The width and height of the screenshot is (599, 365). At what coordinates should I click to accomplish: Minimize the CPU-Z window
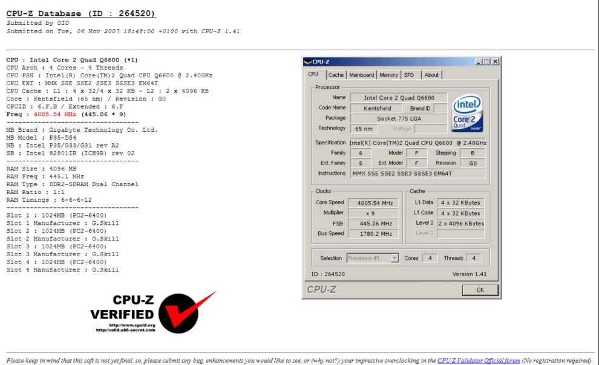tap(478, 62)
